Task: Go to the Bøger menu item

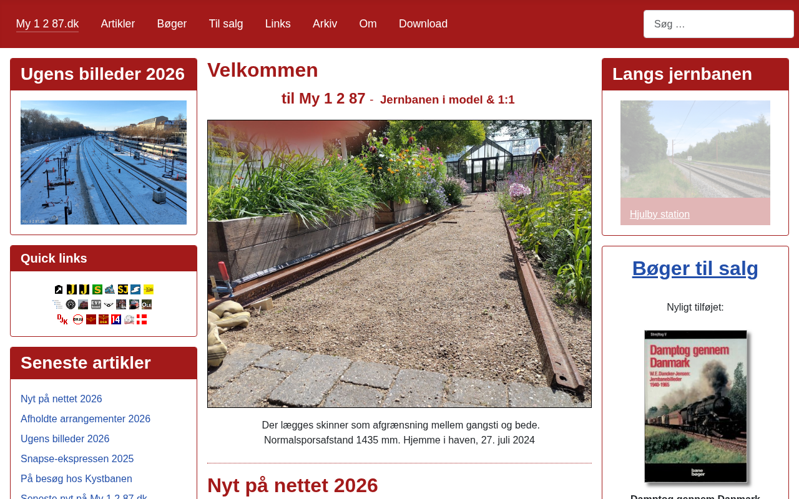Action: 172,24
